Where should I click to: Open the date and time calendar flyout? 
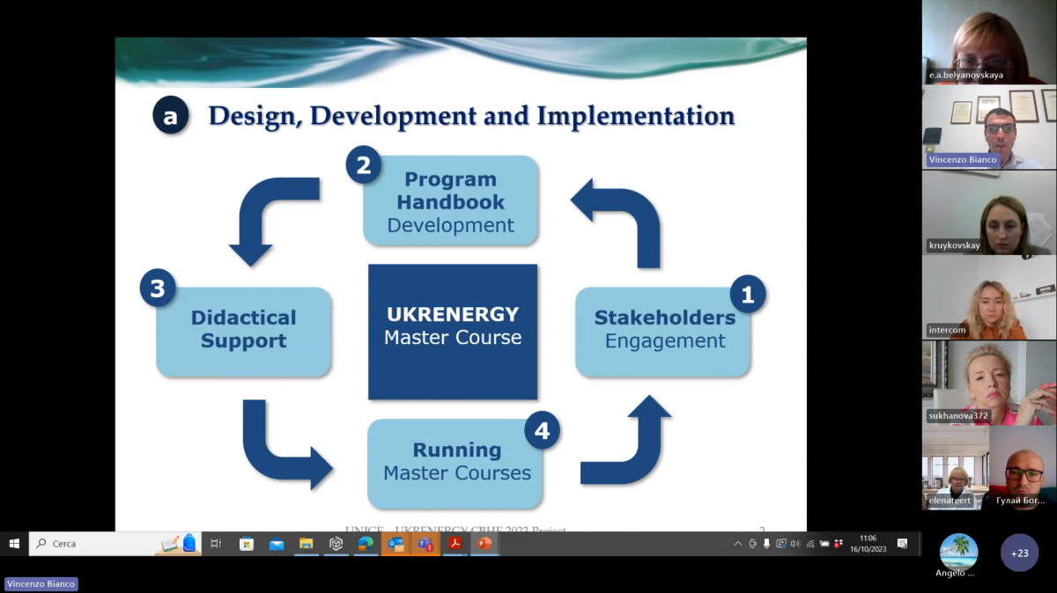(868, 544)
